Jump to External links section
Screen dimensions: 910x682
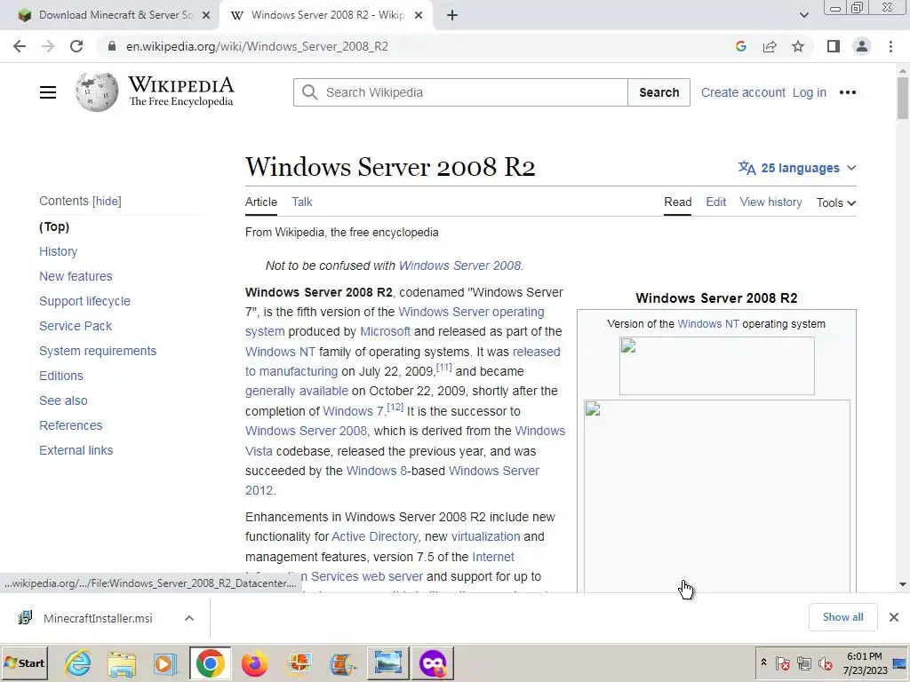click(x=76, y=450)
